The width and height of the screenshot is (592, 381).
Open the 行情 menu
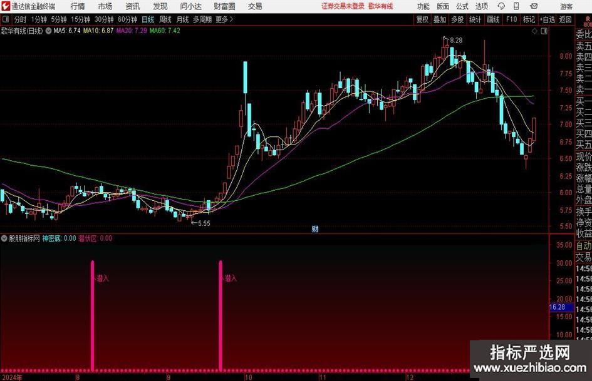pyautogui.click(x=78, y=6)
